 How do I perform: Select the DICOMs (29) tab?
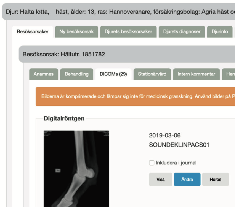[x=113, y=74]
